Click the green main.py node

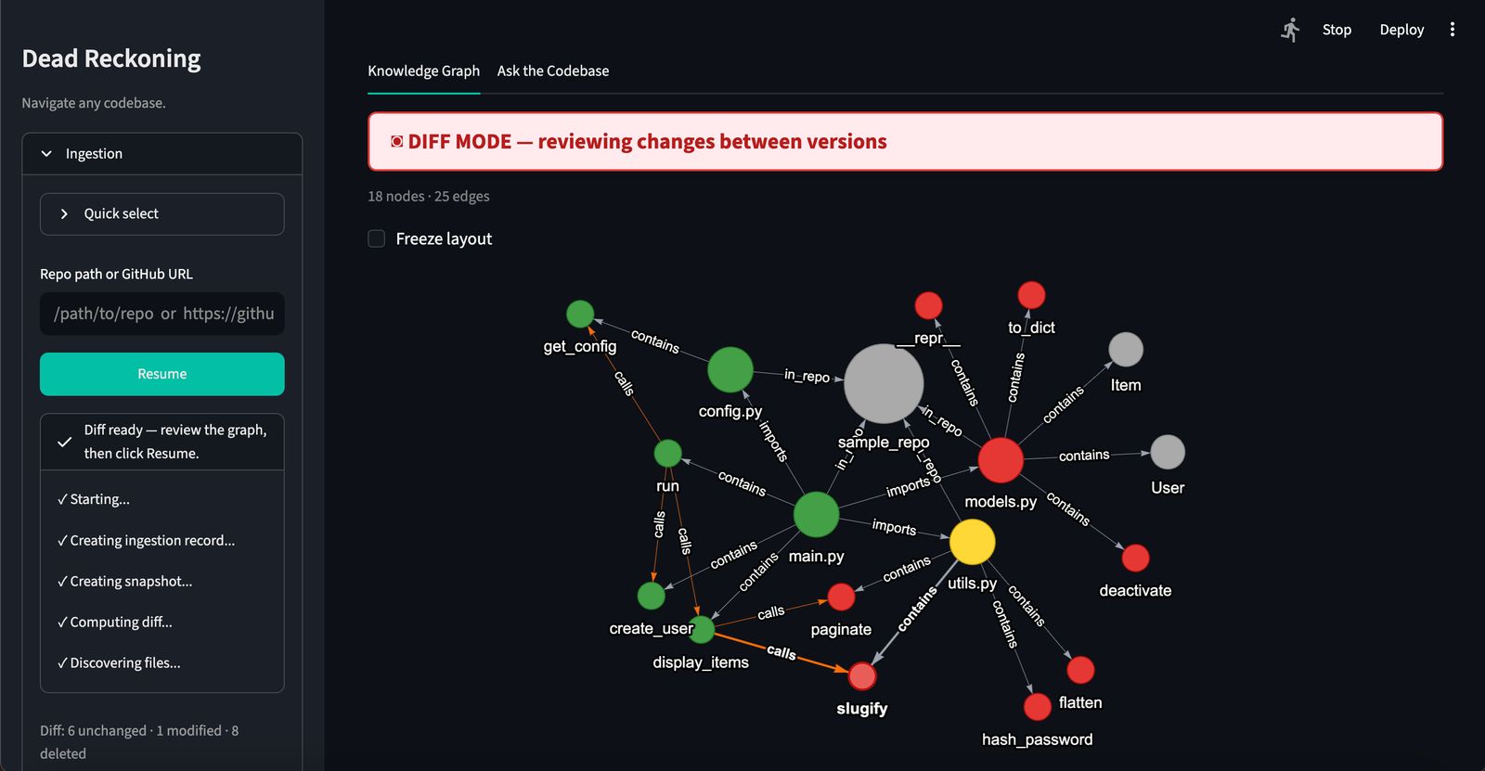[817, 515]
